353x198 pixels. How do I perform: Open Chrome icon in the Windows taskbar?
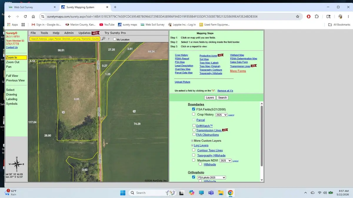click(230, 193)
